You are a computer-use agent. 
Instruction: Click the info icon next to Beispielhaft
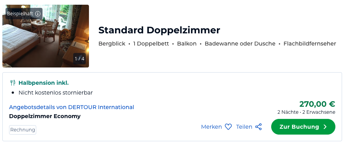pyautogui.click(x=38, y=14)
